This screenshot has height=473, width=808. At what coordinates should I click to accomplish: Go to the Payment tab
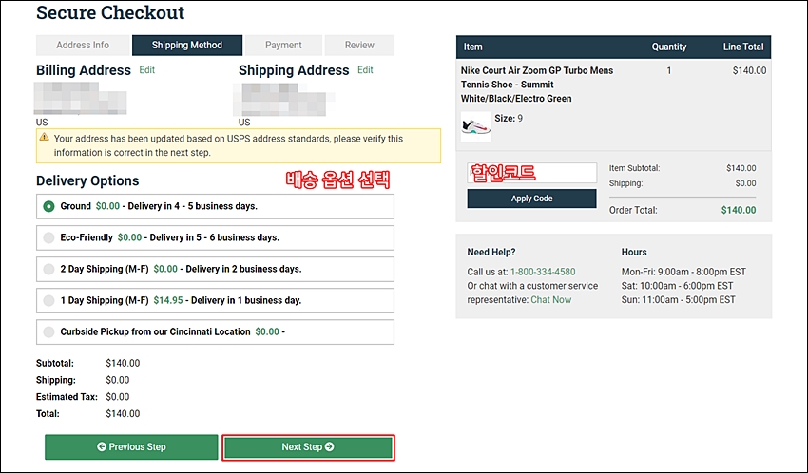point(283,46)
